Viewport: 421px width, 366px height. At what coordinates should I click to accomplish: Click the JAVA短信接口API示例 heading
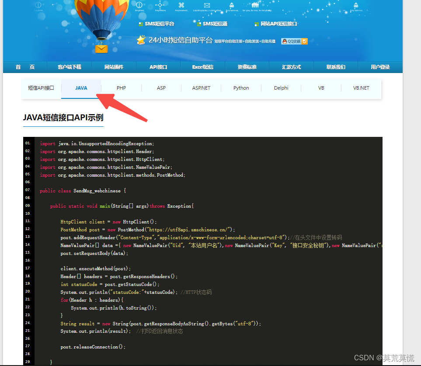coord(63,118)
